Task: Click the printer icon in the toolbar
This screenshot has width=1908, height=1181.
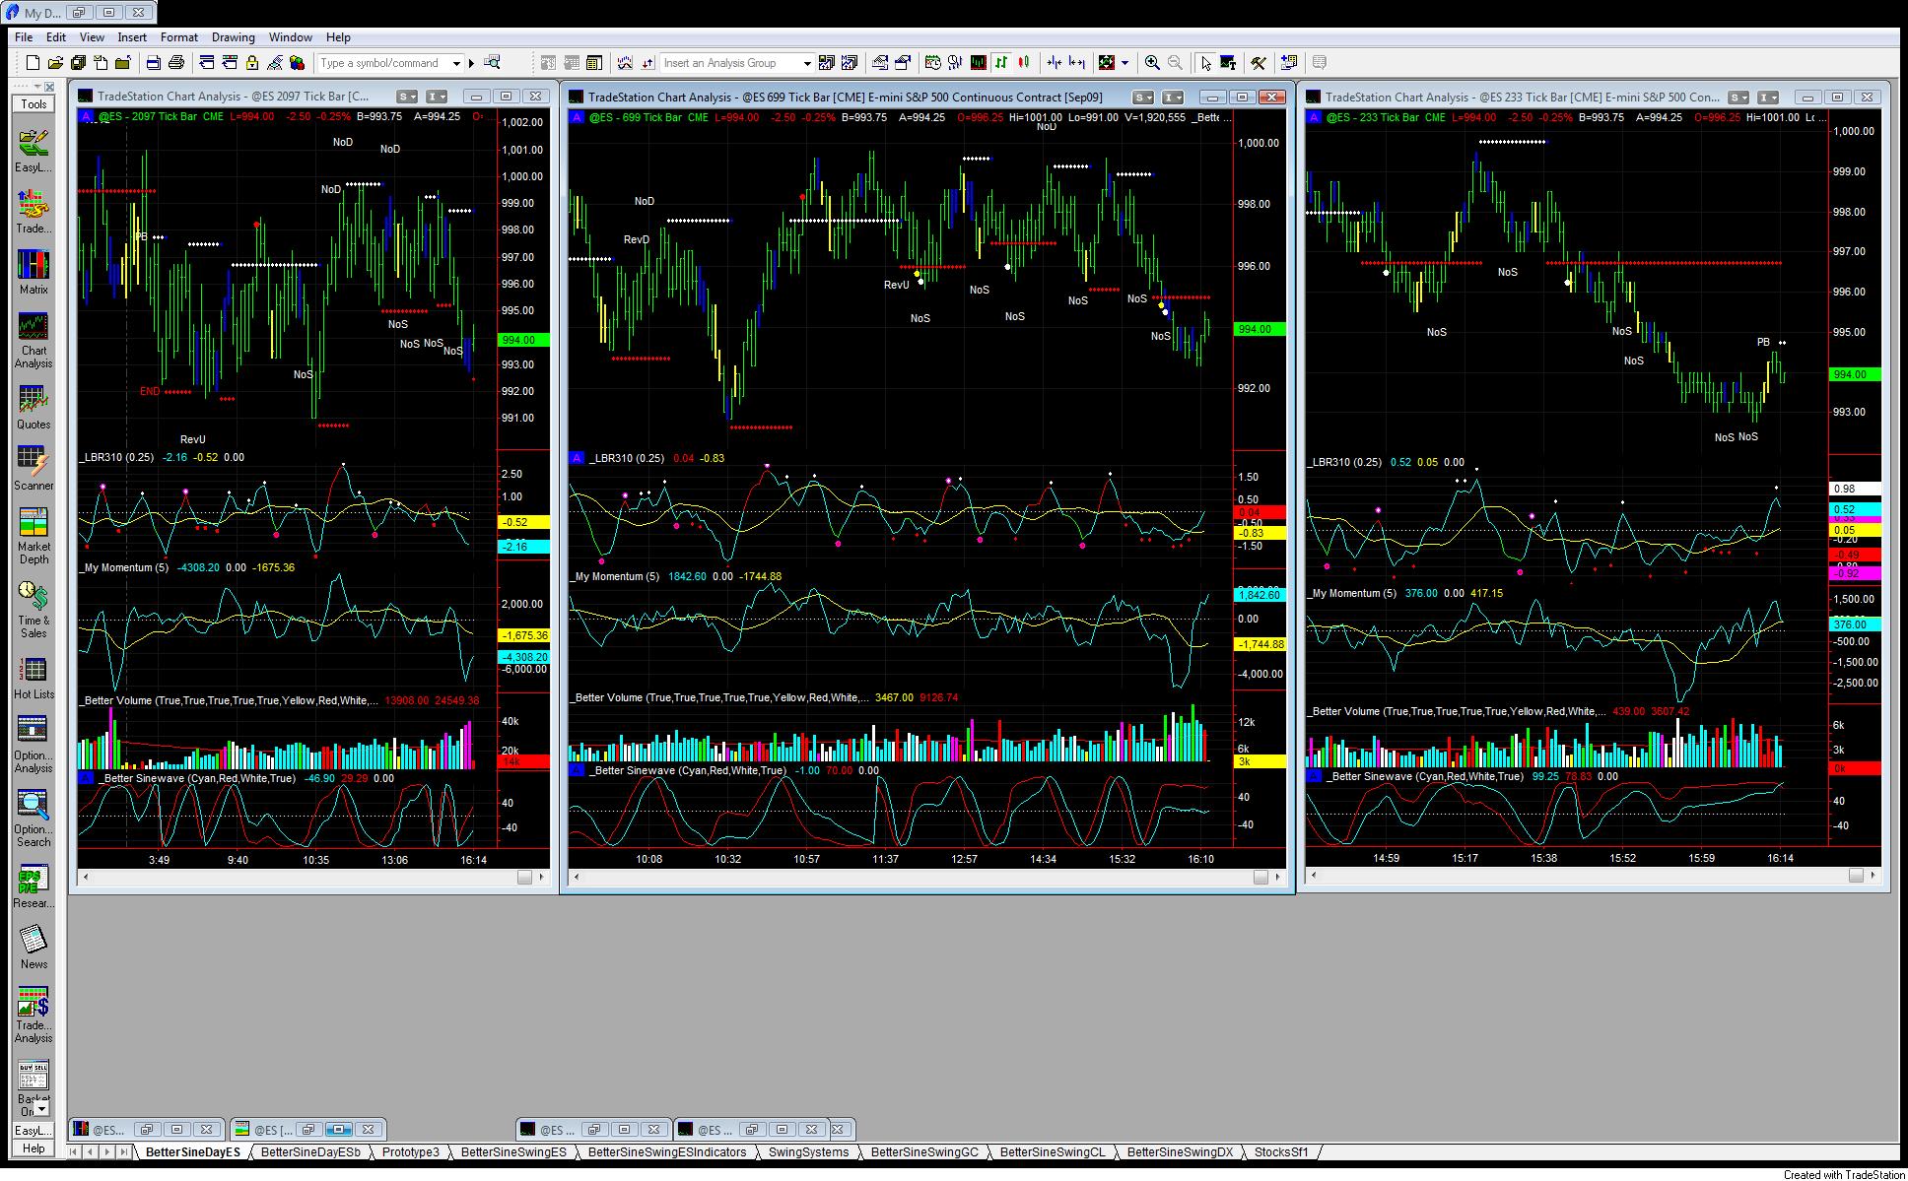Action: [x=176, y=63]
